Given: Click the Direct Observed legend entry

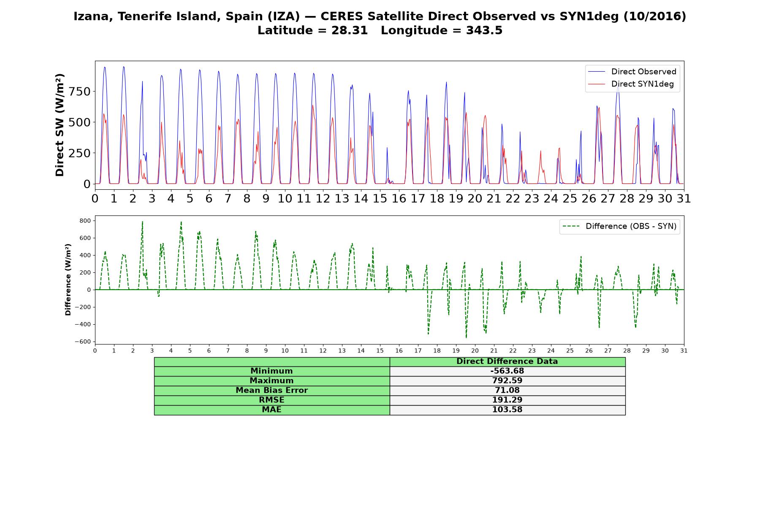Looking at the screenshot, I should [632, 72].
